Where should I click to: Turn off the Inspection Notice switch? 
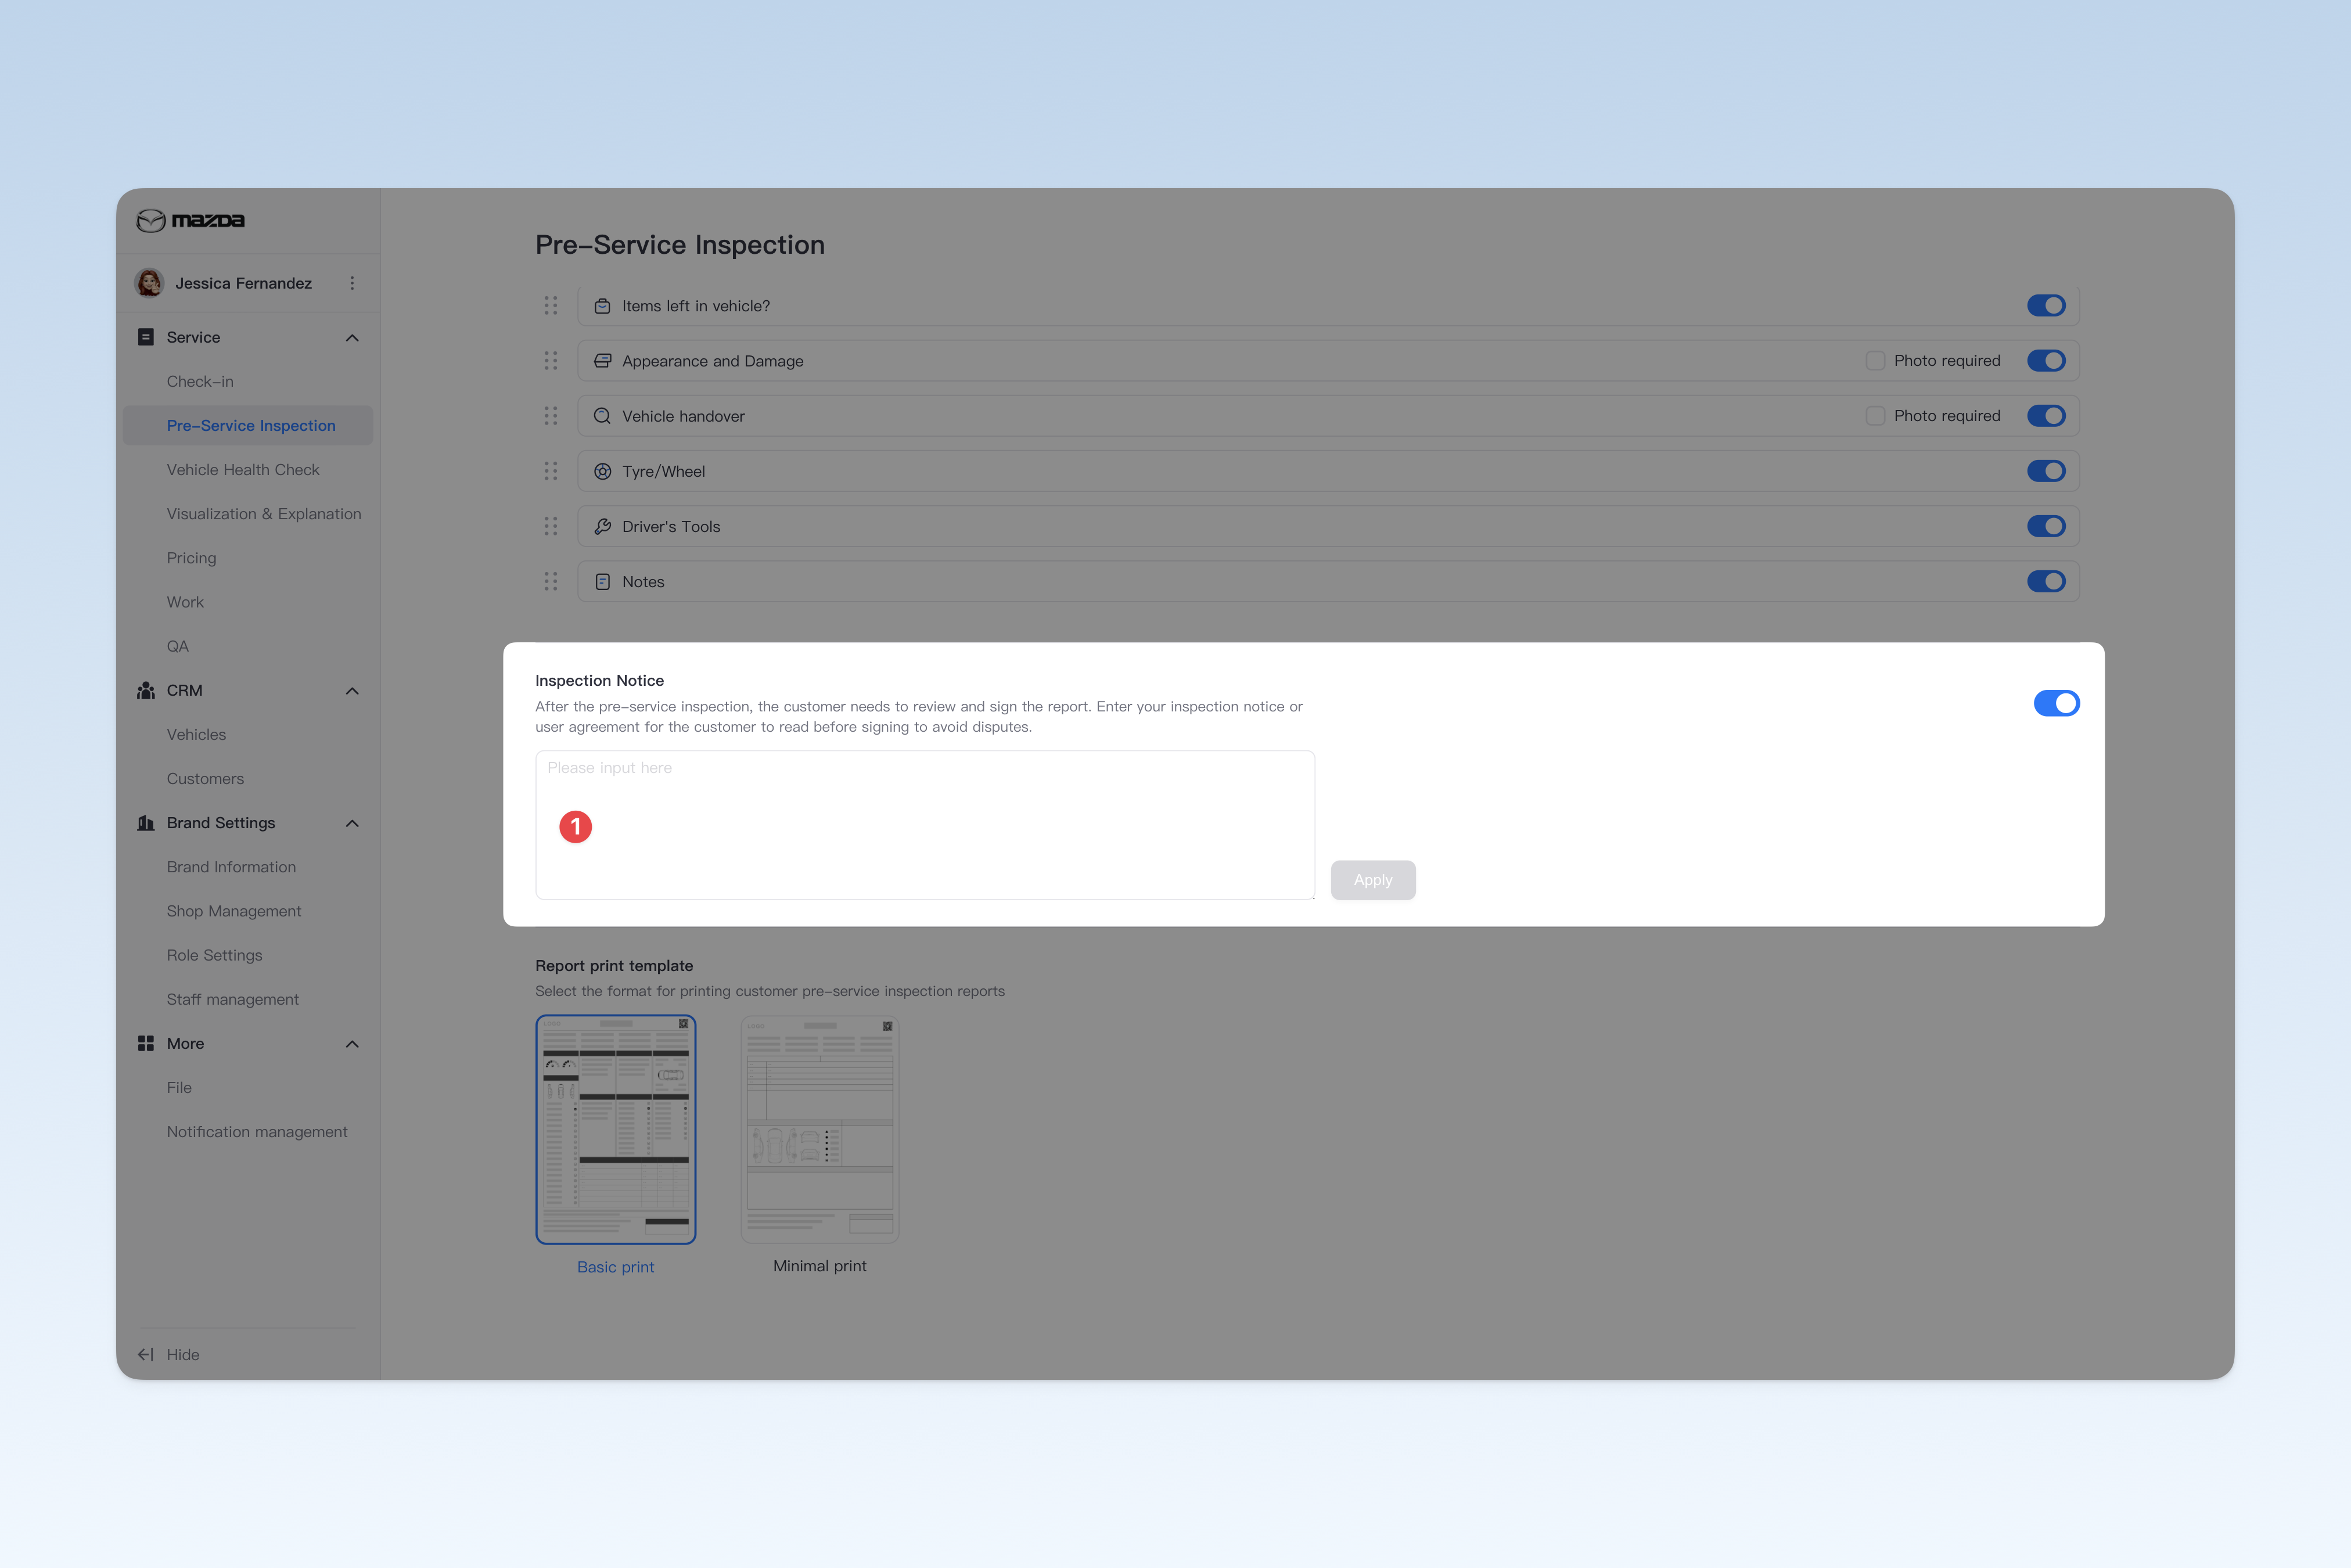coord(2056,703)
